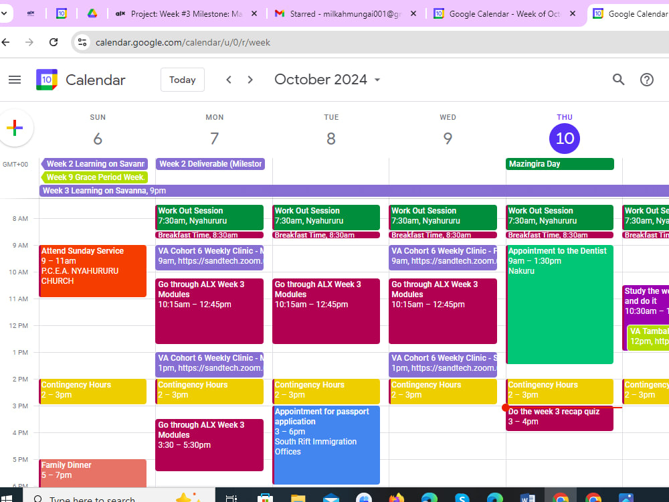Click the taskbar search box
The width and height of the screenshot is (669, 502).
point(118,496)
